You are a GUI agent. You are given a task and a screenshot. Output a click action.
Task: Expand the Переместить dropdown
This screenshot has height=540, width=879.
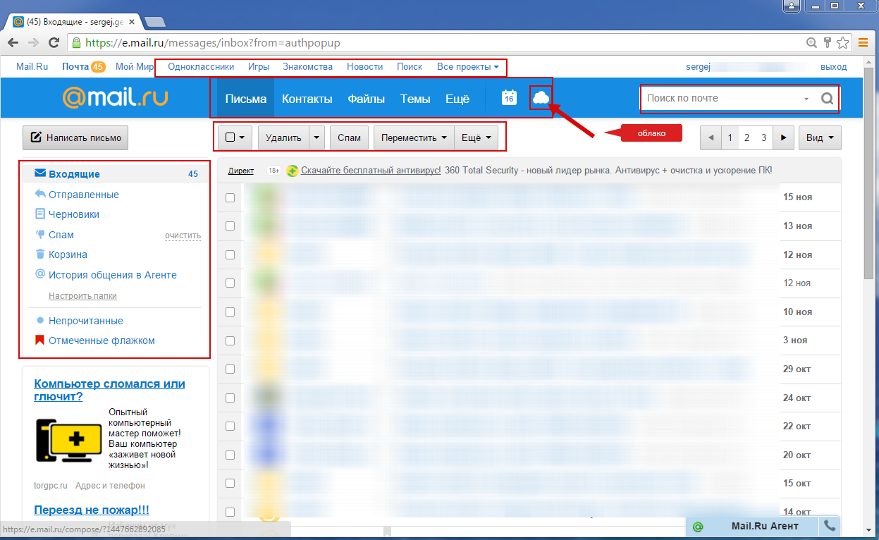pyautogui.click(x=413, y=138)
